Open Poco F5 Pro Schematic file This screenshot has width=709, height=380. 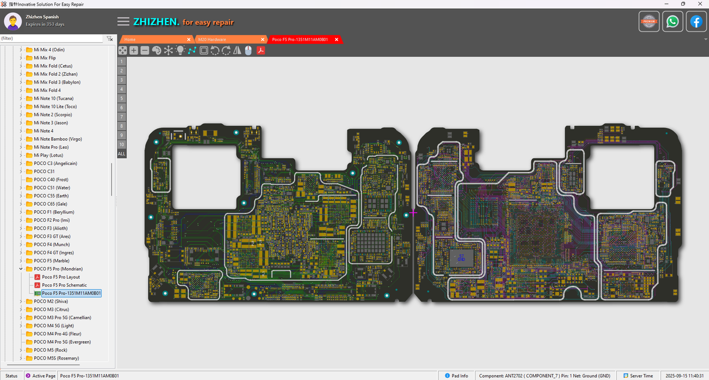coord(64,285)
